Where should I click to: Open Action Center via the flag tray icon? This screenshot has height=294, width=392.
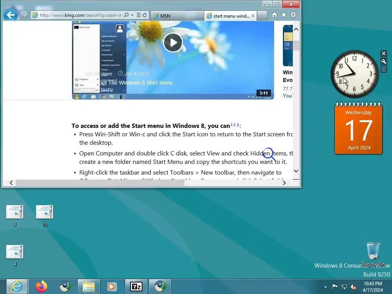click(x=335, y=286)
